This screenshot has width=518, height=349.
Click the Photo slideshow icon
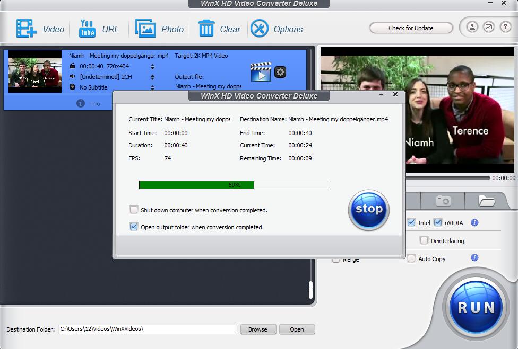tap(145, 29)
